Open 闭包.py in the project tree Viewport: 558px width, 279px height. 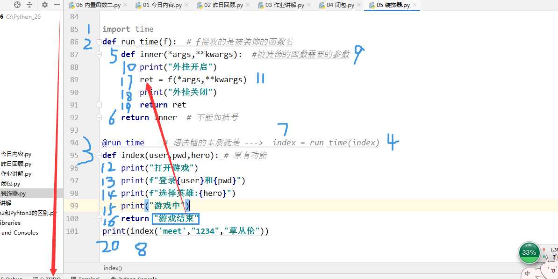point(10,184)
